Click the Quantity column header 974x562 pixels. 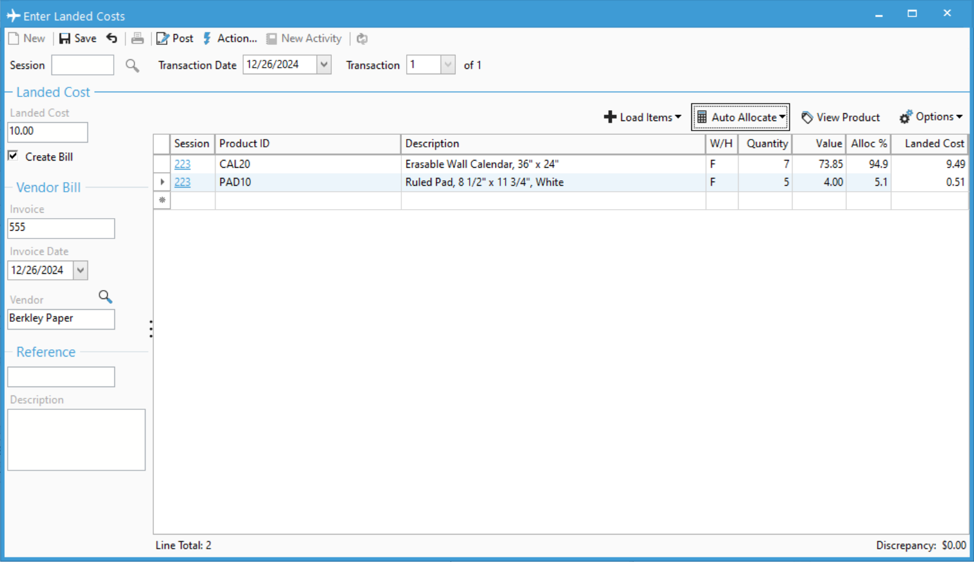(x=765, y=144)
